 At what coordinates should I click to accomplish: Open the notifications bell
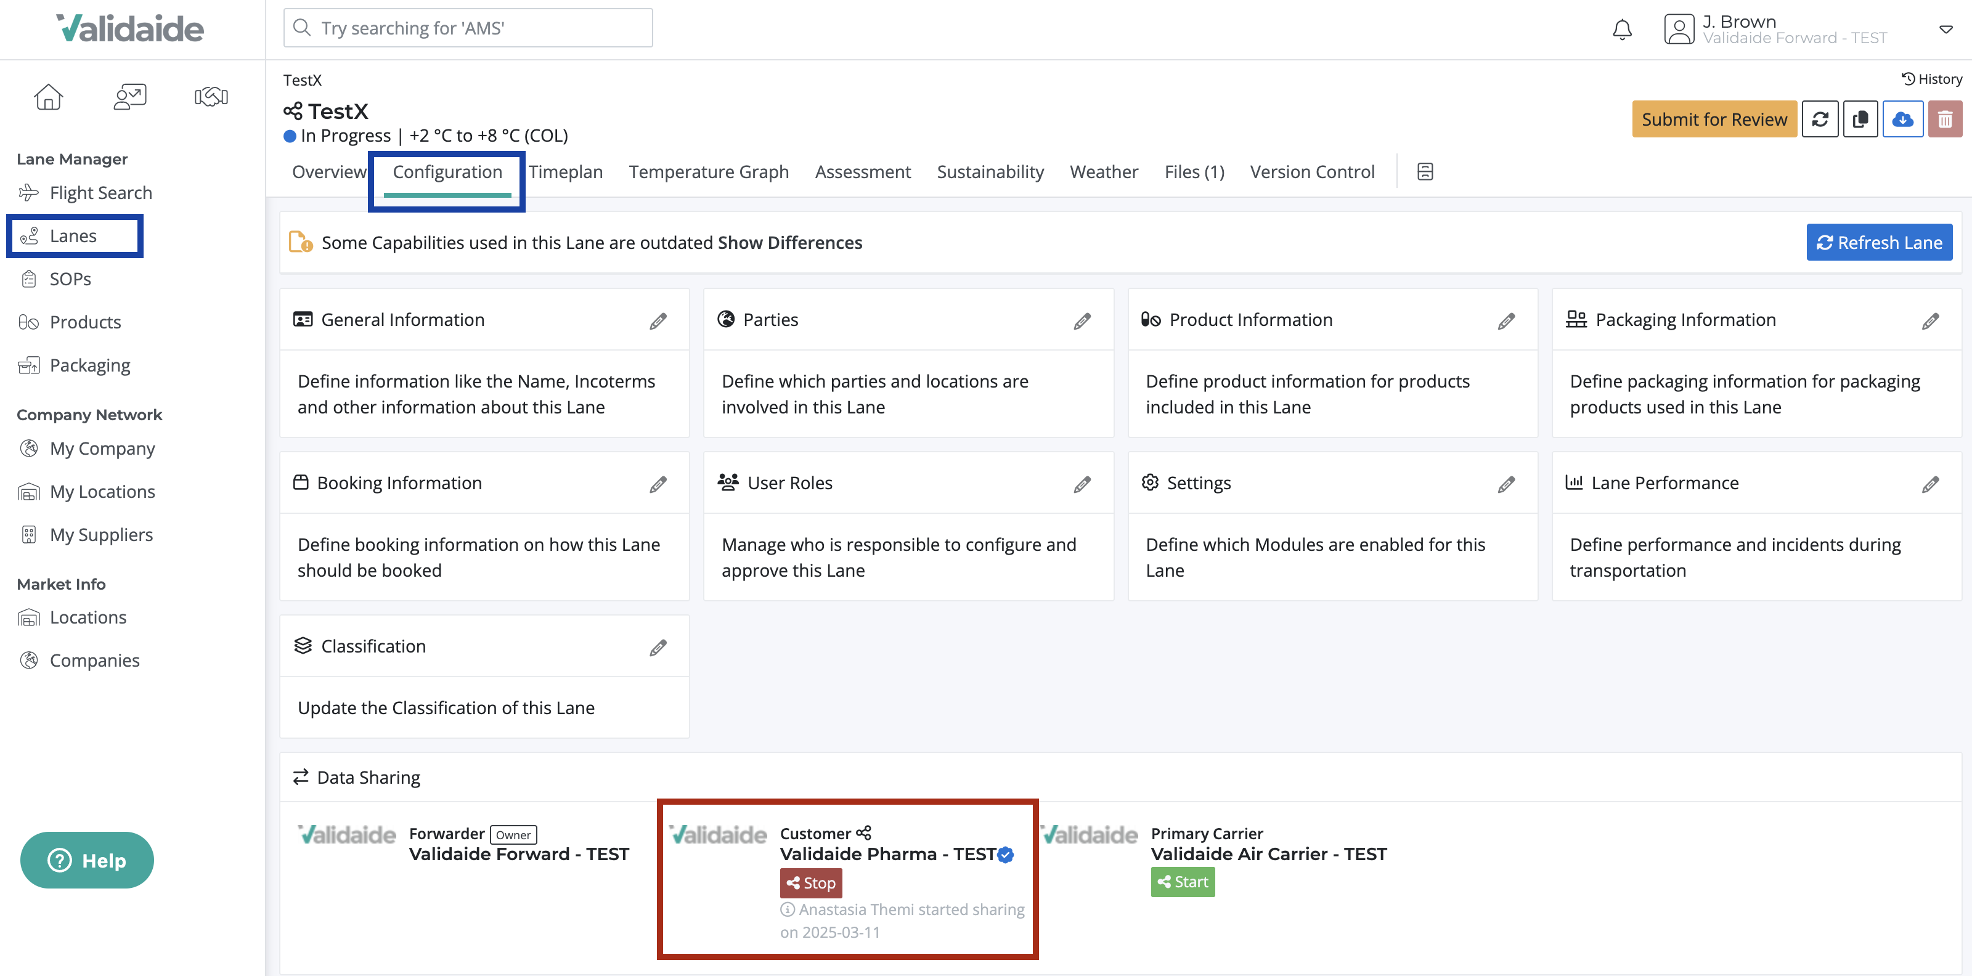coord(1621,29)
